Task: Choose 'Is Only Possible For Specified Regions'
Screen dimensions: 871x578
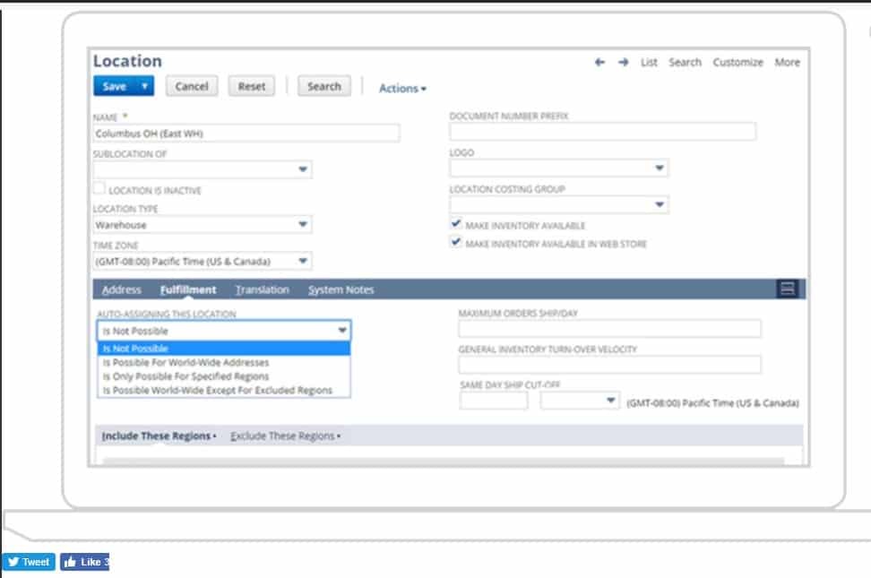Action: 185,376
